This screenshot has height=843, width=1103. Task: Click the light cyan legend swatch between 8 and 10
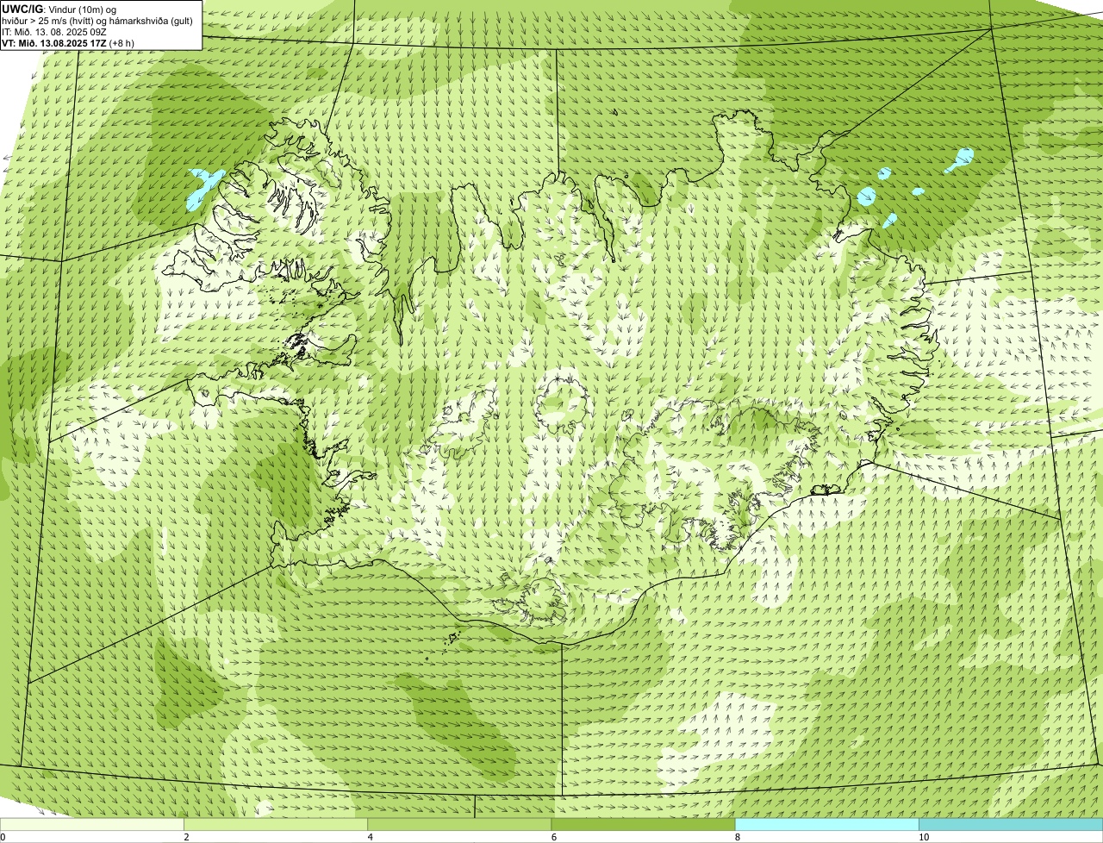(x=826, y=825)
